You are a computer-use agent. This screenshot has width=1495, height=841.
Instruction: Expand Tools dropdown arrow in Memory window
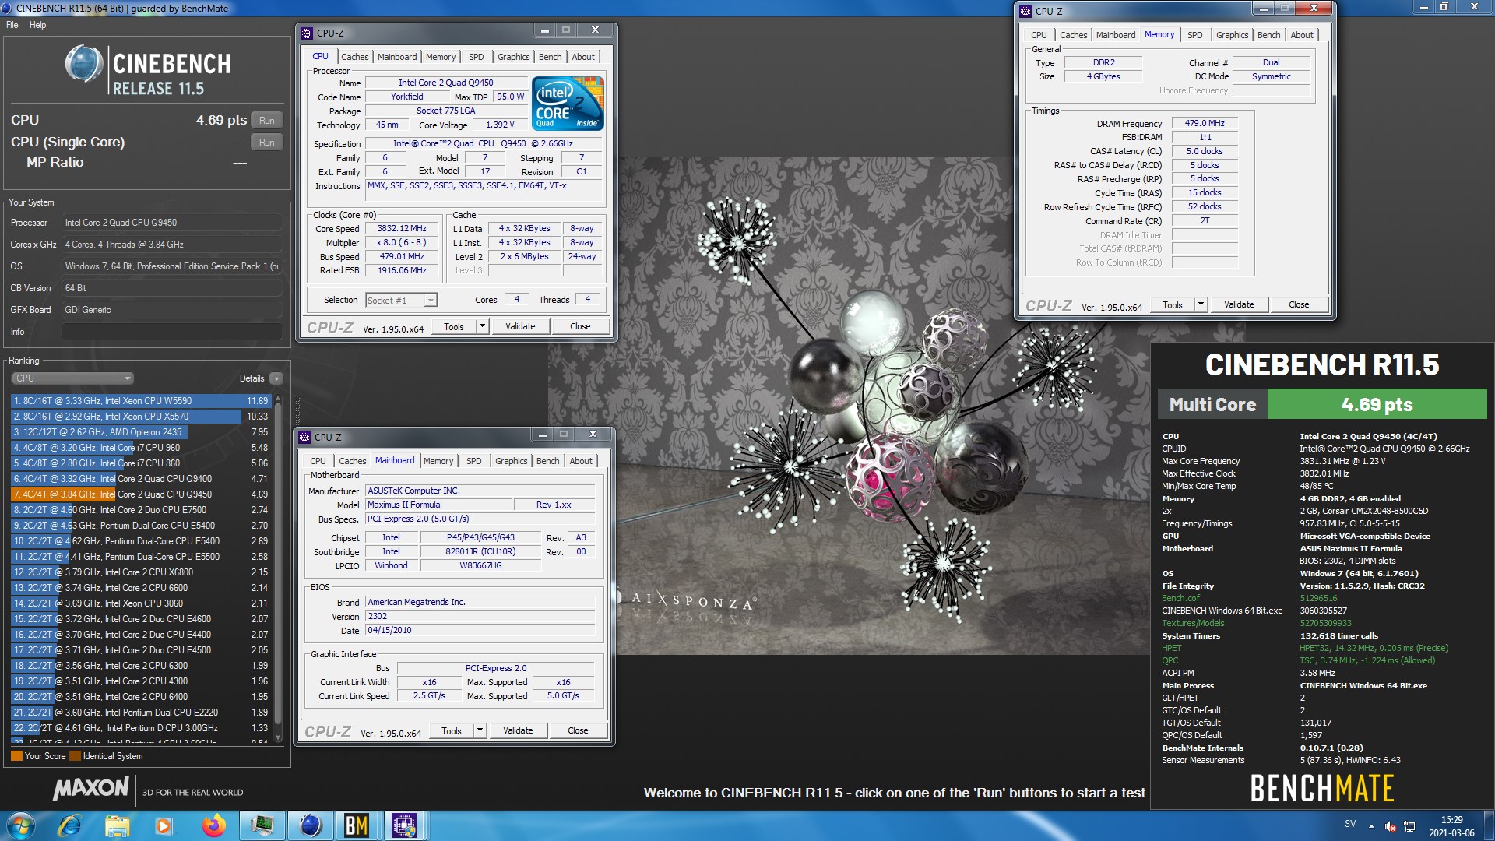click(x=1201, y=304)
